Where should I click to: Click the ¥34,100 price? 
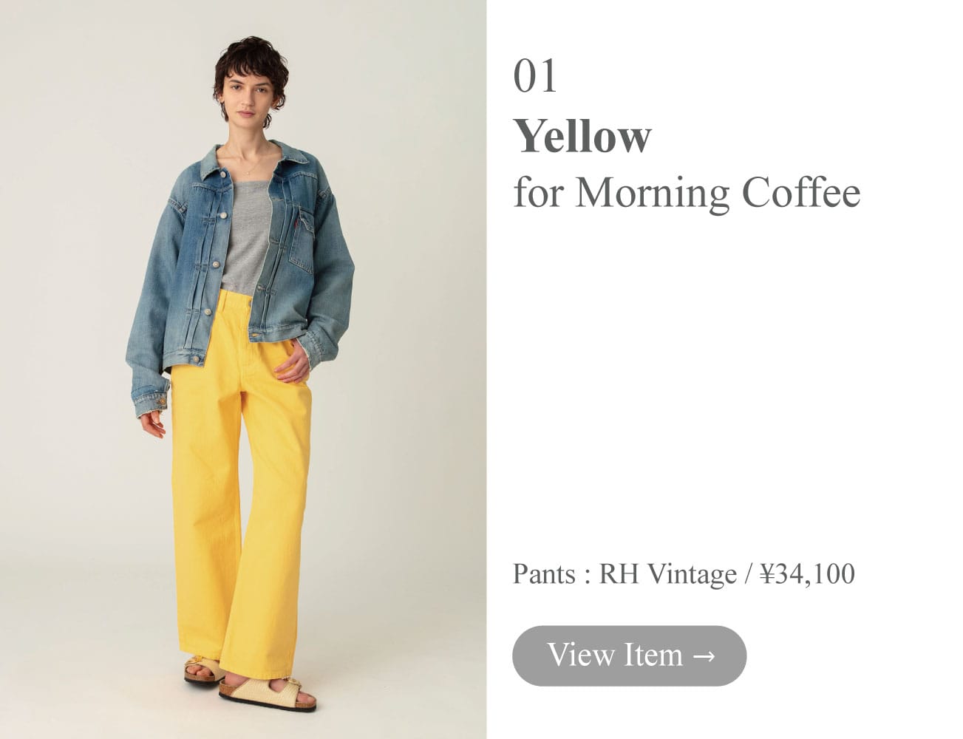click(807, 574)
